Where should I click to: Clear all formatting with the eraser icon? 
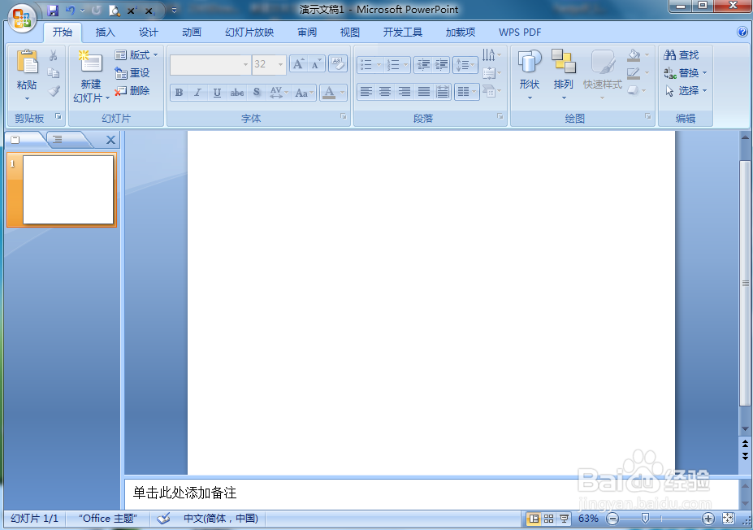338,64
